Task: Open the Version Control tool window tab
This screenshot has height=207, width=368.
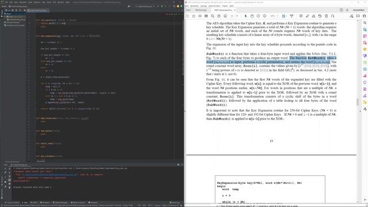Action: [12, 202]
